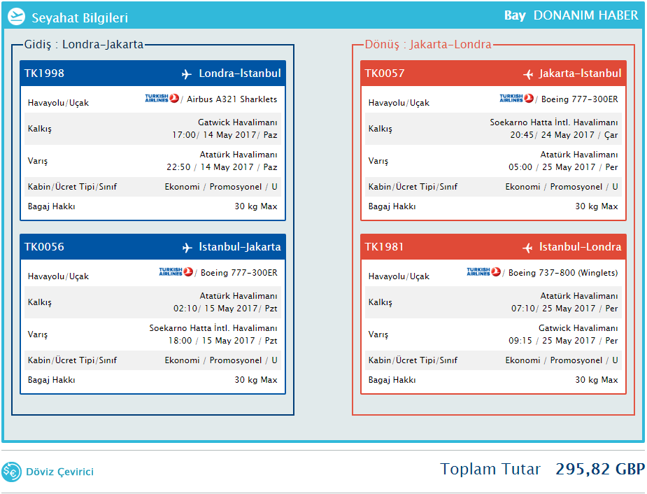Click Gatwick Havalimanı in the TK1998 card
647x494 pixels.
(238, 122)
